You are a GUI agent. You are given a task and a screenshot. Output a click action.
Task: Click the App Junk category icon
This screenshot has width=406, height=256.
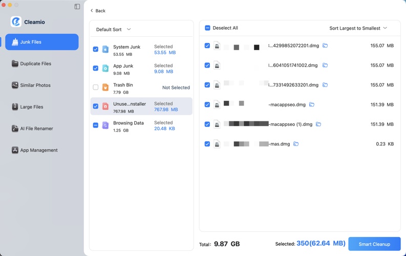tap(105, 68)
